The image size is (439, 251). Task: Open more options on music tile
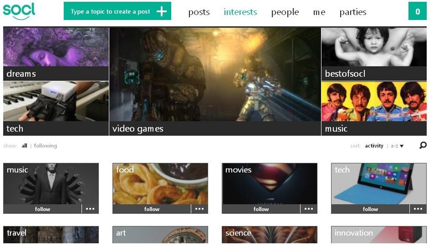click(90, 209)
